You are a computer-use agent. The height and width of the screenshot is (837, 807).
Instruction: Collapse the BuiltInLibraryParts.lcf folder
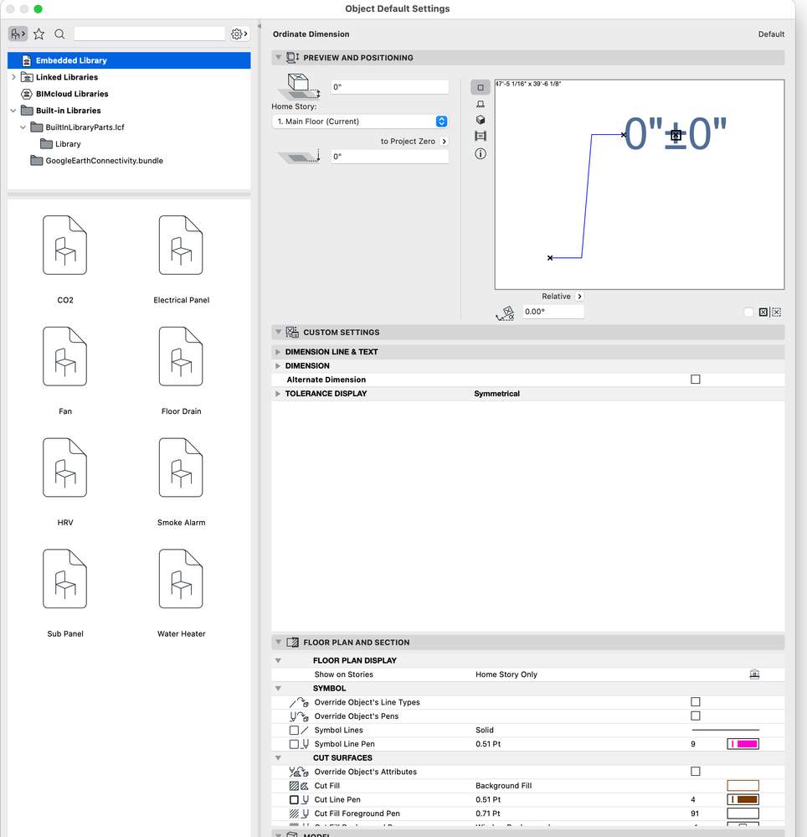(x=23, y=127)
